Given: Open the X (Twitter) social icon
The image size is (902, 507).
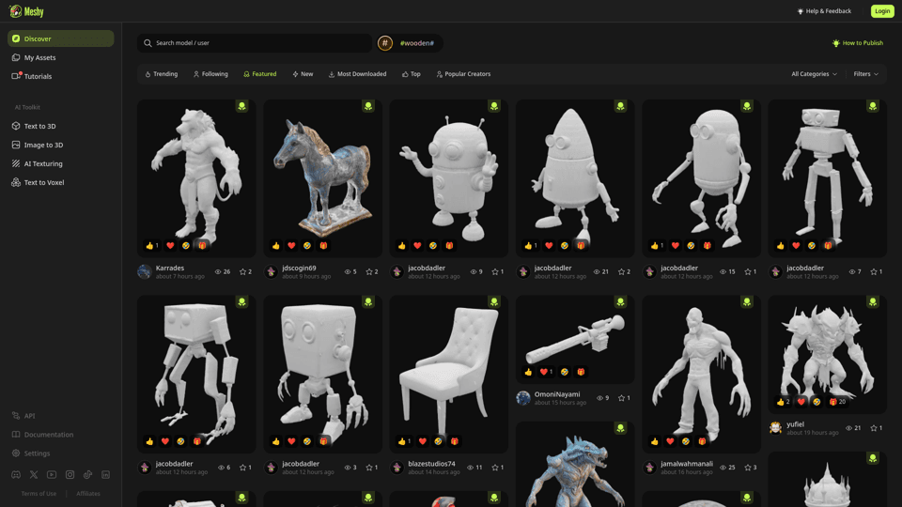Looking at the screenshot, I should pyautogui.click(x=34, y=475).
